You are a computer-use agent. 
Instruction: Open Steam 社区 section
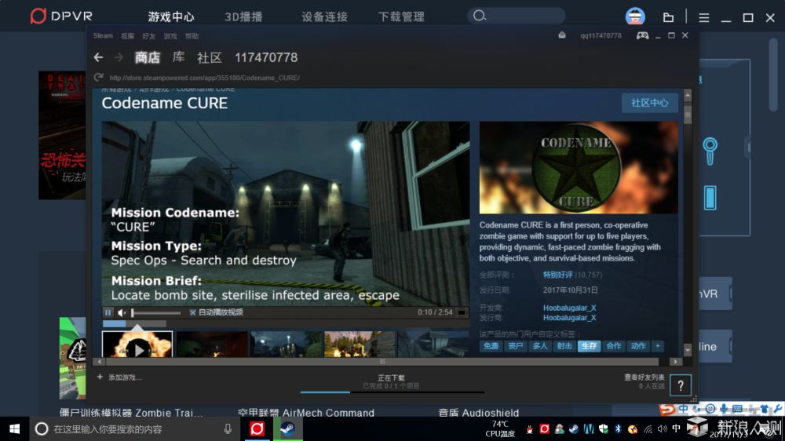pyautogui.click(x=210, y=57)
